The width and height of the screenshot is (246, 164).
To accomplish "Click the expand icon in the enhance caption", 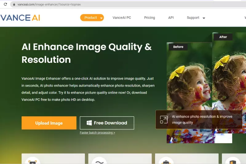I will click(x=164, y=120).
